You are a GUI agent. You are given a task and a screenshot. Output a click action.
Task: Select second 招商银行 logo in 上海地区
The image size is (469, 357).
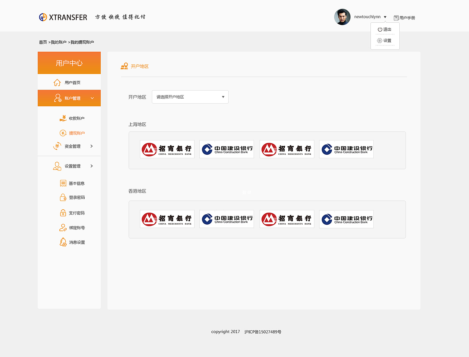point(287,149)
